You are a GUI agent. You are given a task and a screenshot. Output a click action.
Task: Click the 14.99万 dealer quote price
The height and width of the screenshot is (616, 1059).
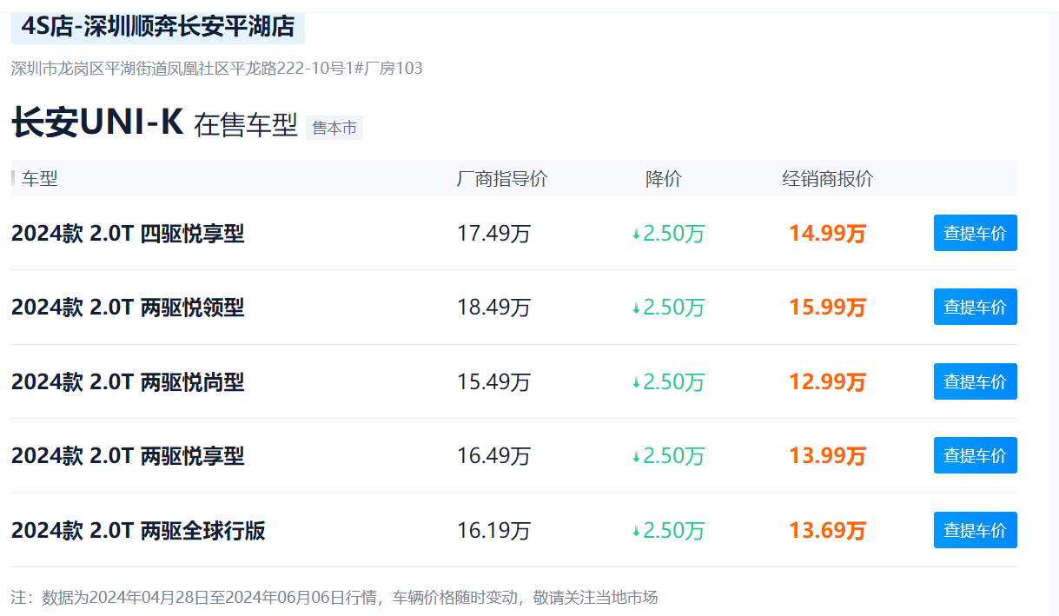(827, 234)
